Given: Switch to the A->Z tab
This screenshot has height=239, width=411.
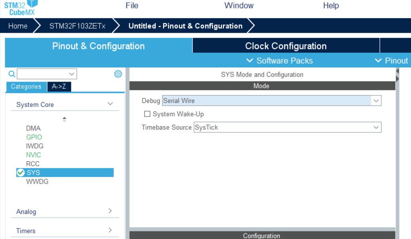Looking at the screenshot, I should pos(59,86).
